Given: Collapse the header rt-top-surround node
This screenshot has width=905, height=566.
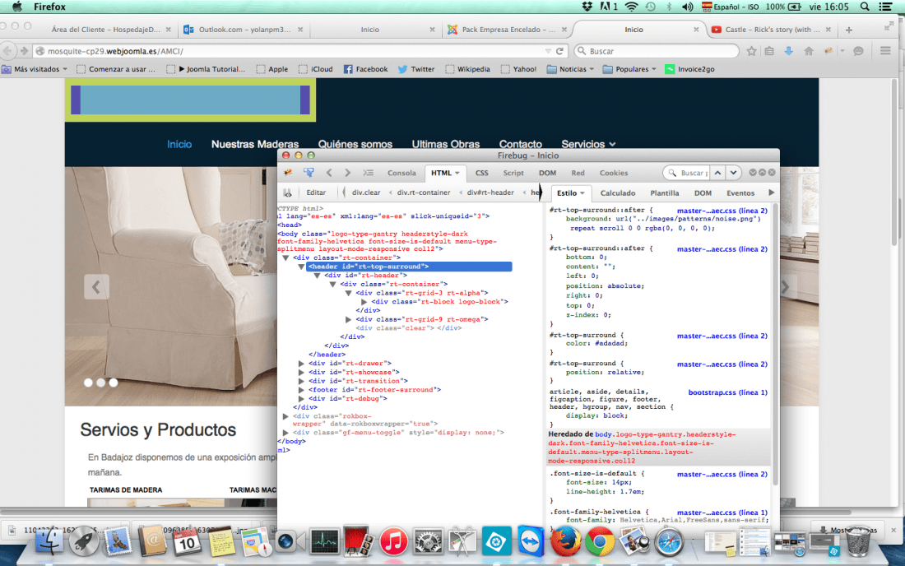Looking at the screenshot, I should point(301,267).
